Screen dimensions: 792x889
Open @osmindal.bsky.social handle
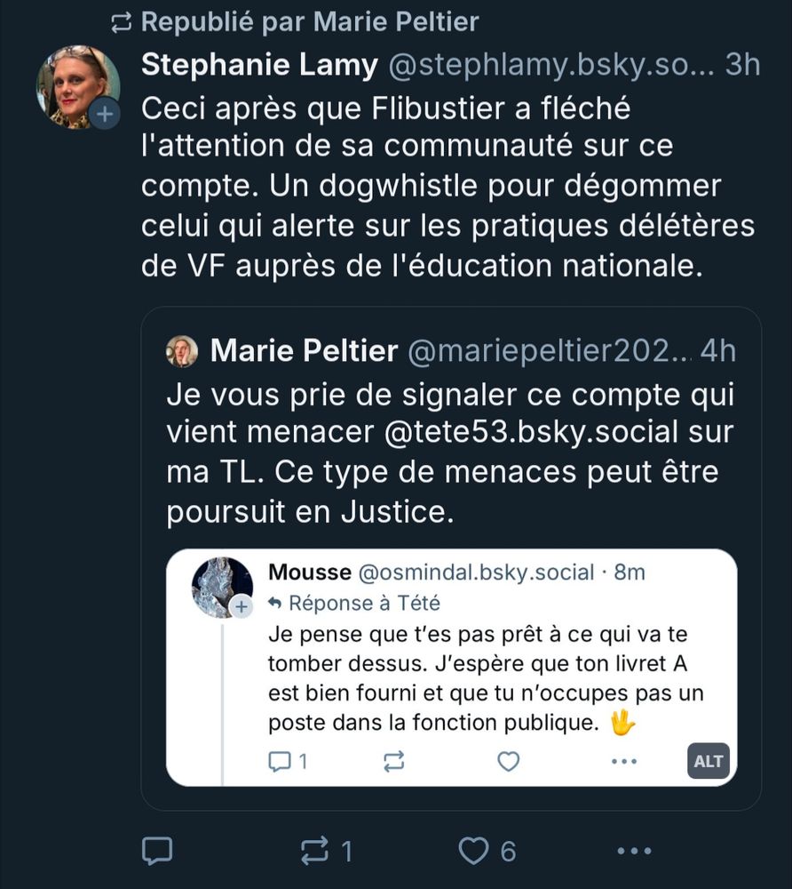coord(476,572)
